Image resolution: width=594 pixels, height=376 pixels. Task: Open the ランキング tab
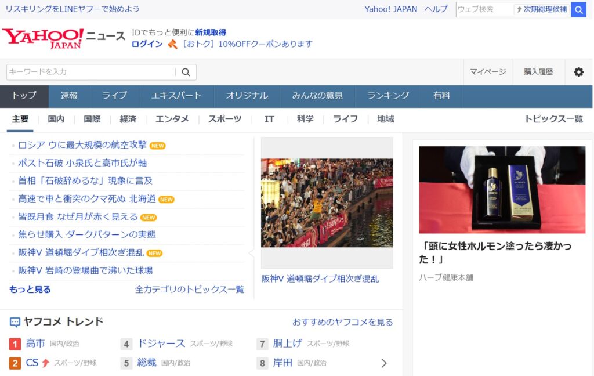[388, 96]
